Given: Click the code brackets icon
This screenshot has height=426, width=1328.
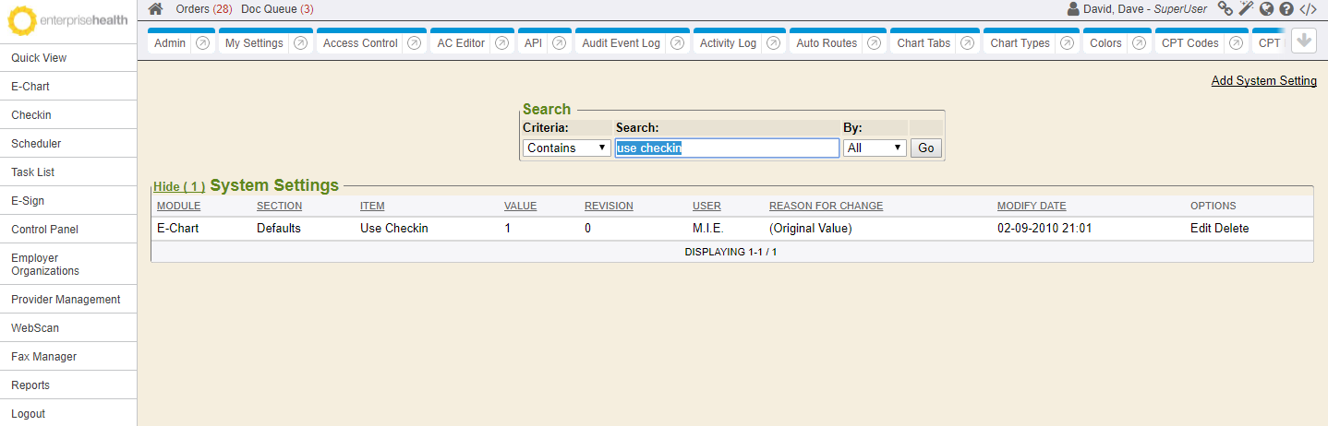Looking at the screenshot, I should 1308,8.
